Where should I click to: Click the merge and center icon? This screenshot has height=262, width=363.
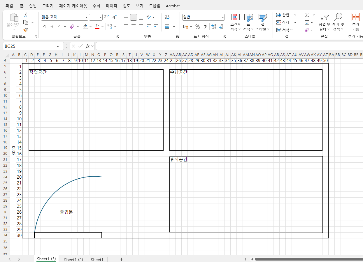coord(167,27)
